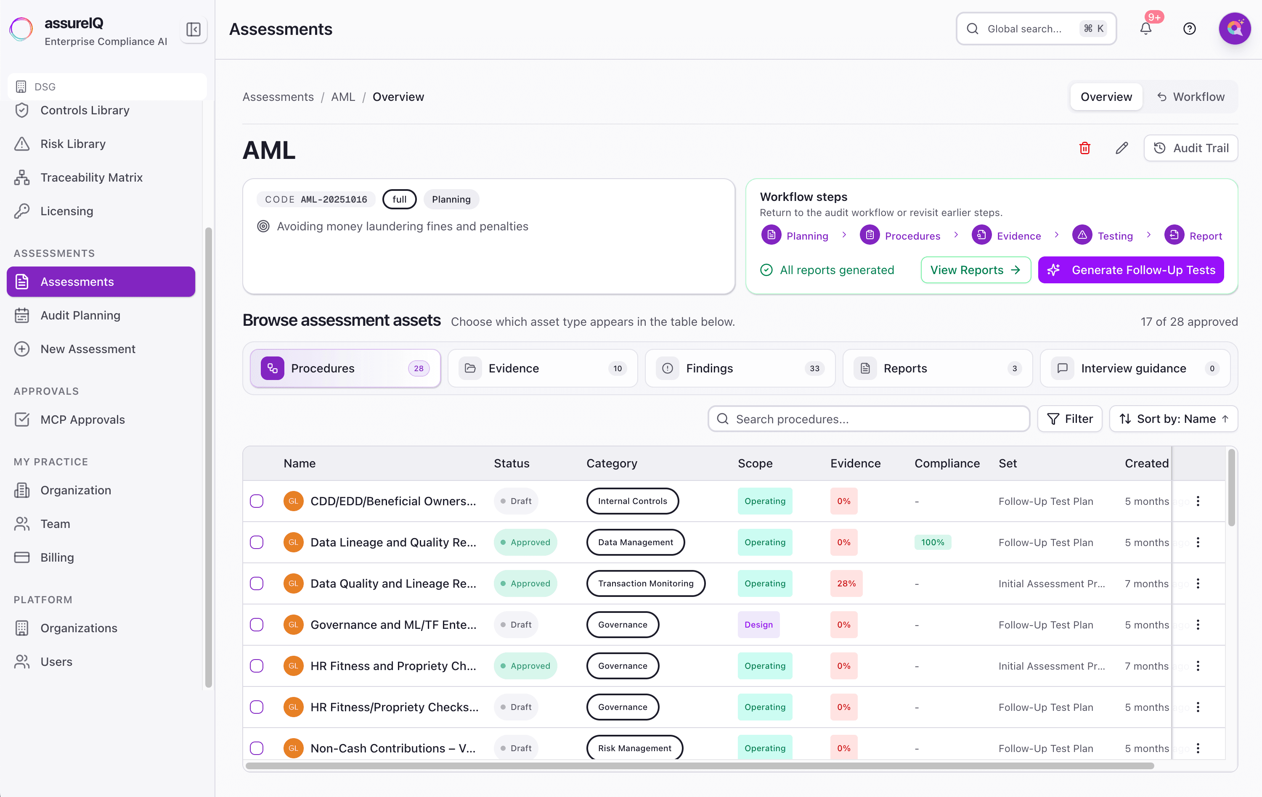Image resolution: width=1262 pixels, height=797 pixels.
Task: Go to the Planning workflow step
Action: [795, 236]
